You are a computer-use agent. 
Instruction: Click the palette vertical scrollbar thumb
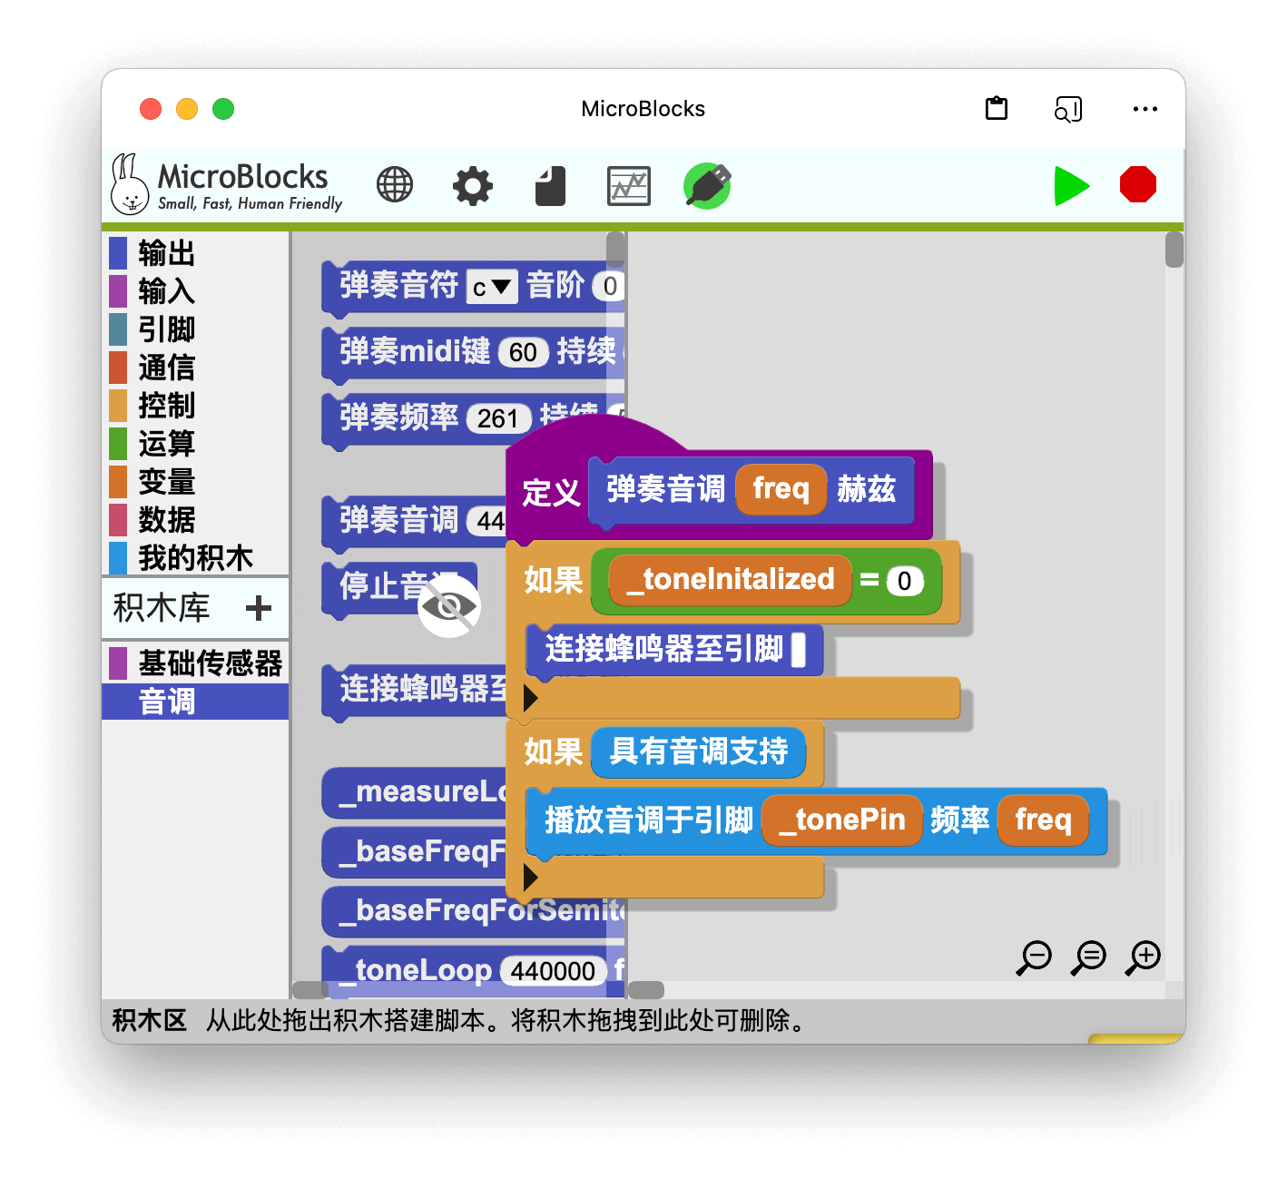point(615,249)
